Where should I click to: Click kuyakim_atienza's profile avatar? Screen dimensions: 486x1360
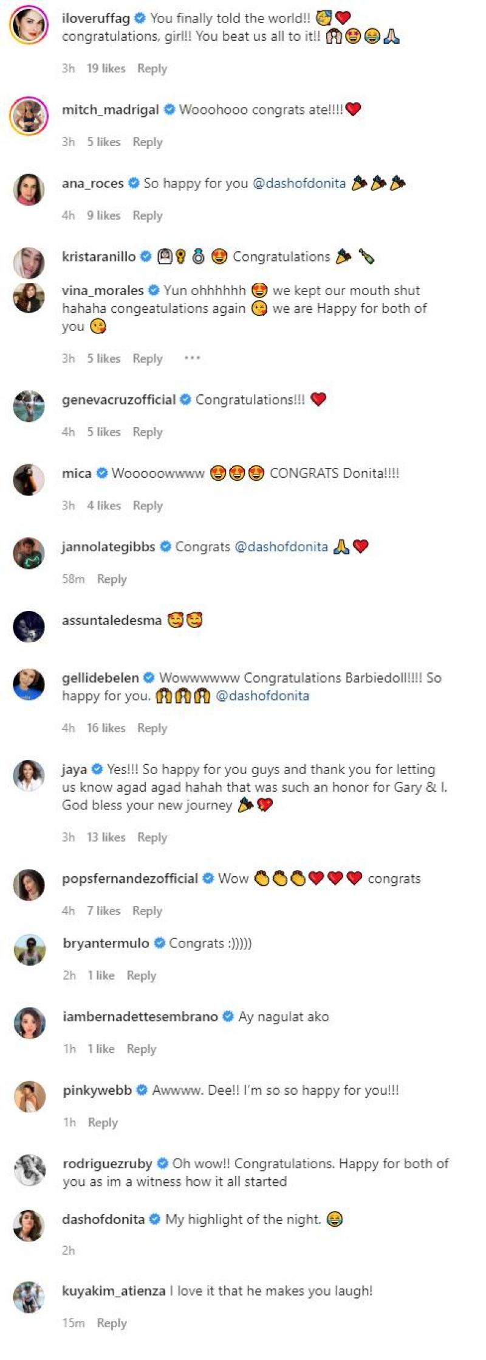pos(29,1297)
